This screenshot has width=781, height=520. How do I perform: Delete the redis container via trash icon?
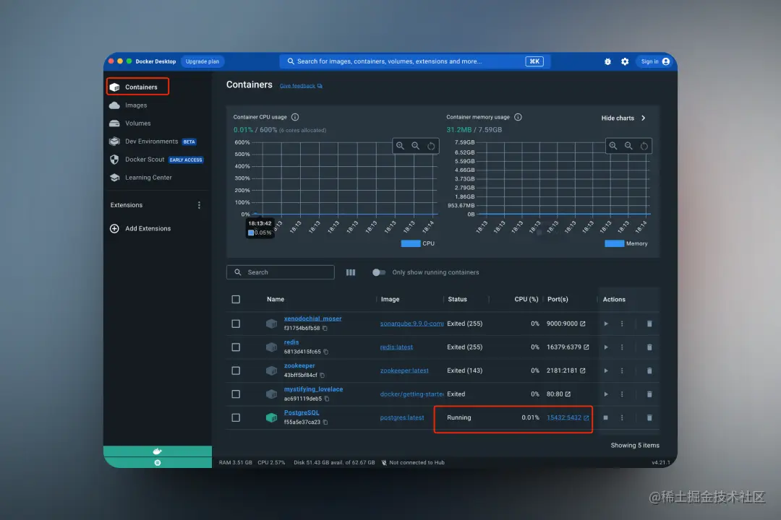(x=649, y=347)
